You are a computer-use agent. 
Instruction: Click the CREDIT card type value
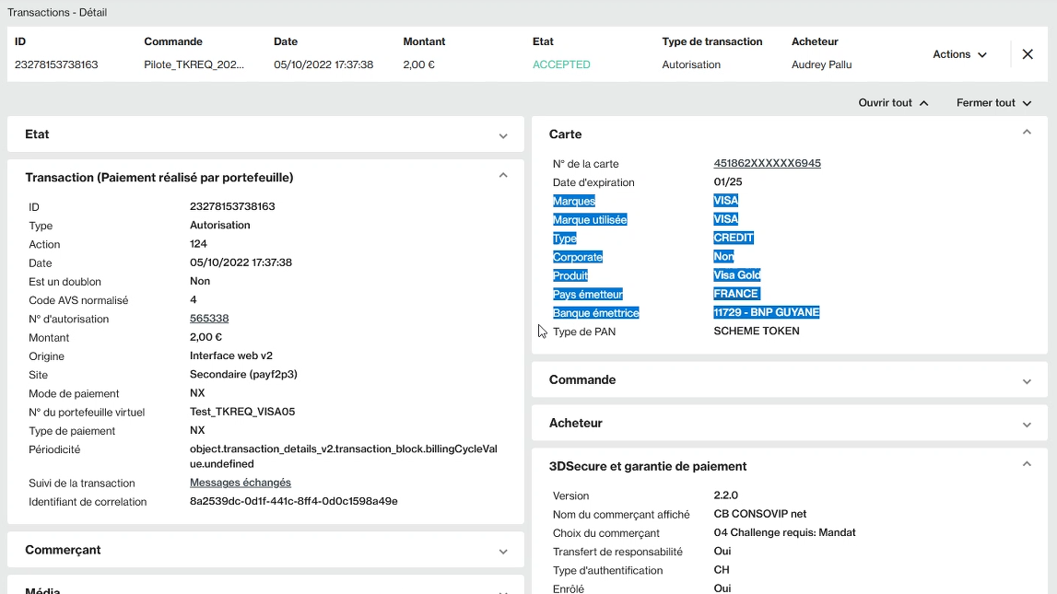pos(734,238)
